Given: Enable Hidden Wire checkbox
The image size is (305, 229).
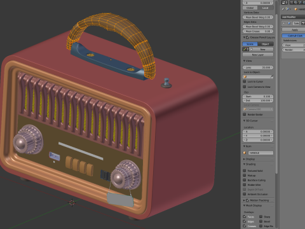Looking at the screenshot, I should pos(245,184).
